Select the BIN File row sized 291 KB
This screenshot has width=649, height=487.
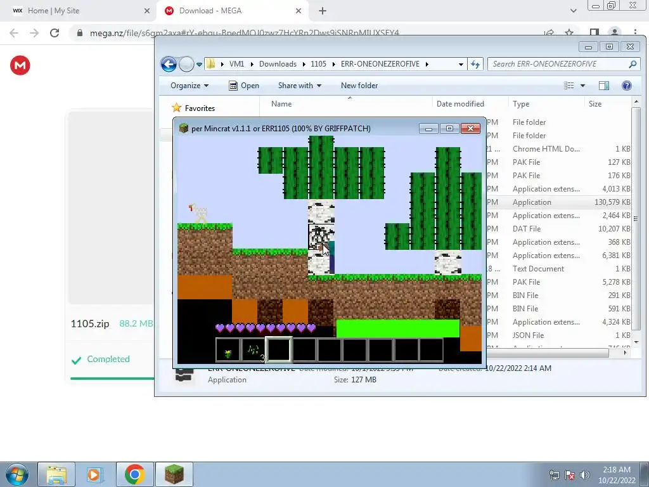(x=559, y=295)
